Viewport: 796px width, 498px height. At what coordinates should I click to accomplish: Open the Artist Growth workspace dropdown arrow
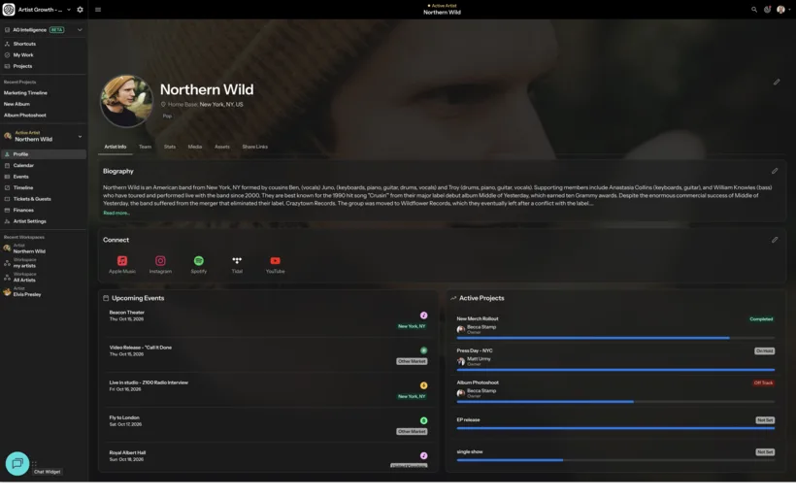pyautogui.click(x=69, y=10)
